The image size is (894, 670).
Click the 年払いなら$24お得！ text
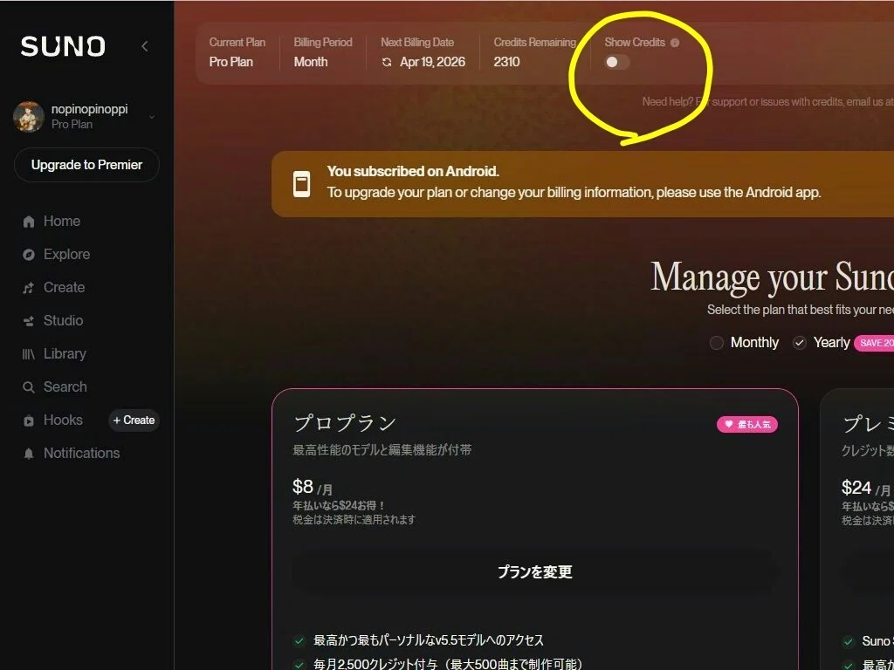click(340, 505)
